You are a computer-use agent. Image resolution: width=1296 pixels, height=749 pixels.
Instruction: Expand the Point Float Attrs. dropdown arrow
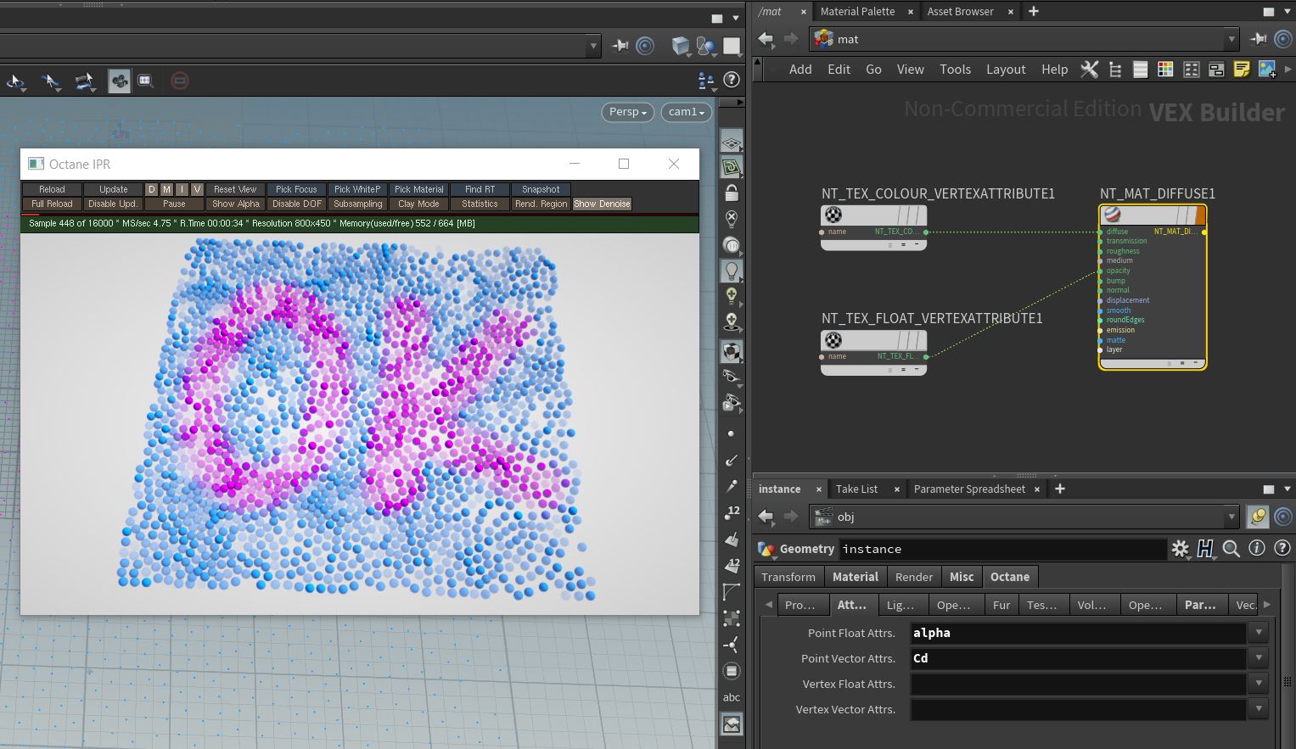[1259, 633]
